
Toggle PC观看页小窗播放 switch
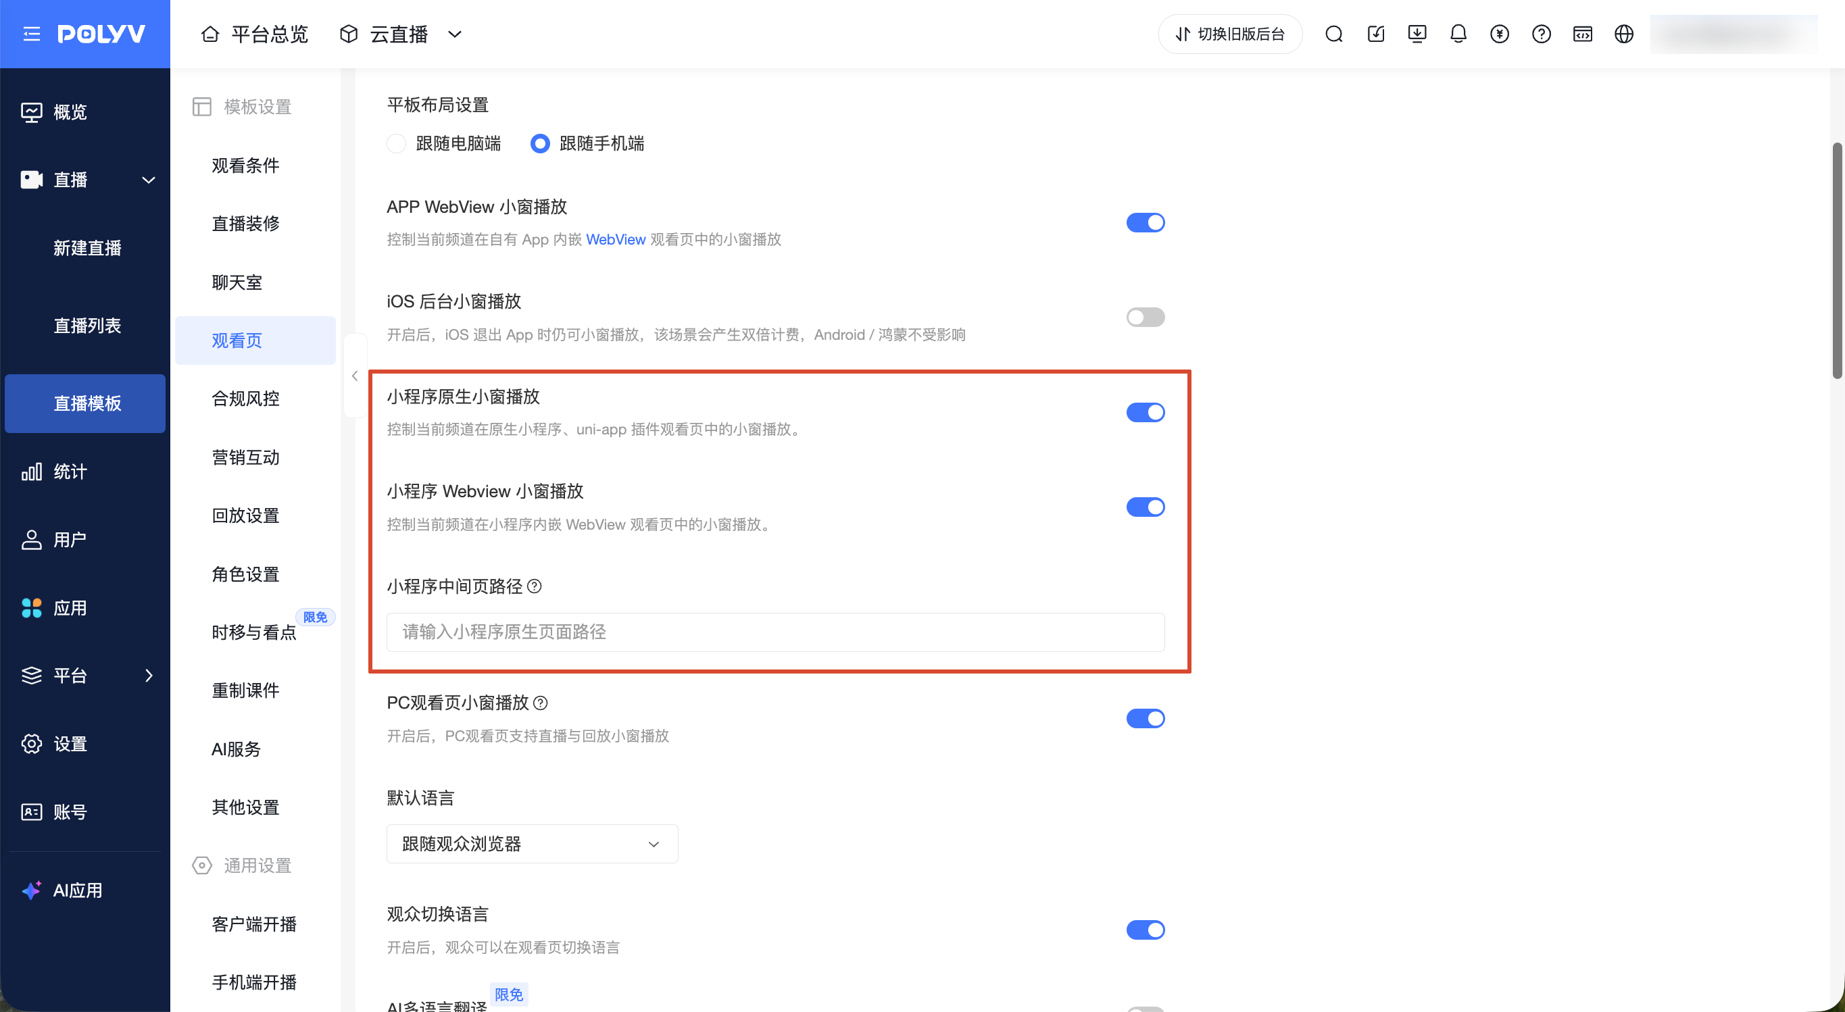click(x=1146, y=718)
